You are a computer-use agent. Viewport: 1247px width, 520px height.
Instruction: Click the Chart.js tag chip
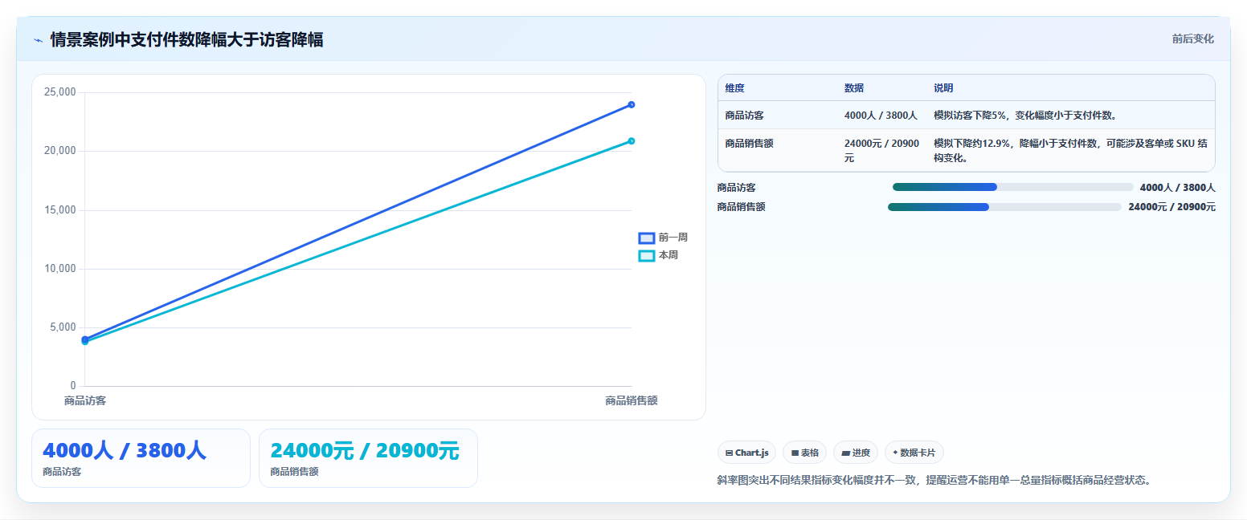(746, 453)
